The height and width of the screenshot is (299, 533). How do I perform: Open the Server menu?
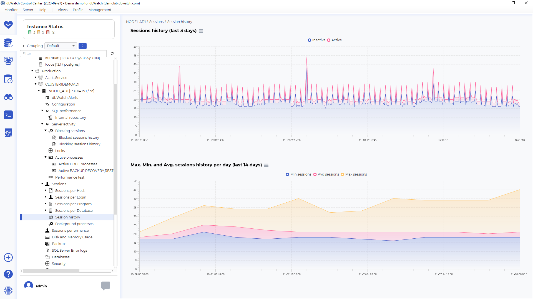pos(28,10)
